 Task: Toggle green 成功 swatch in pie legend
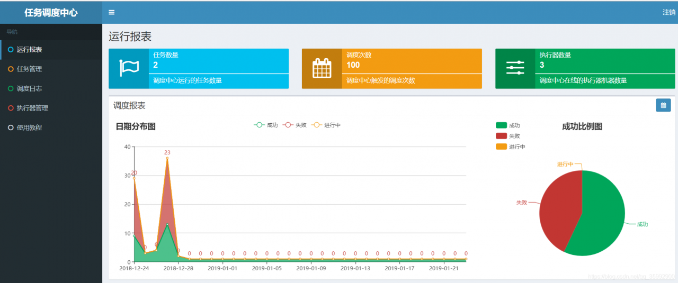pos(501,125)
